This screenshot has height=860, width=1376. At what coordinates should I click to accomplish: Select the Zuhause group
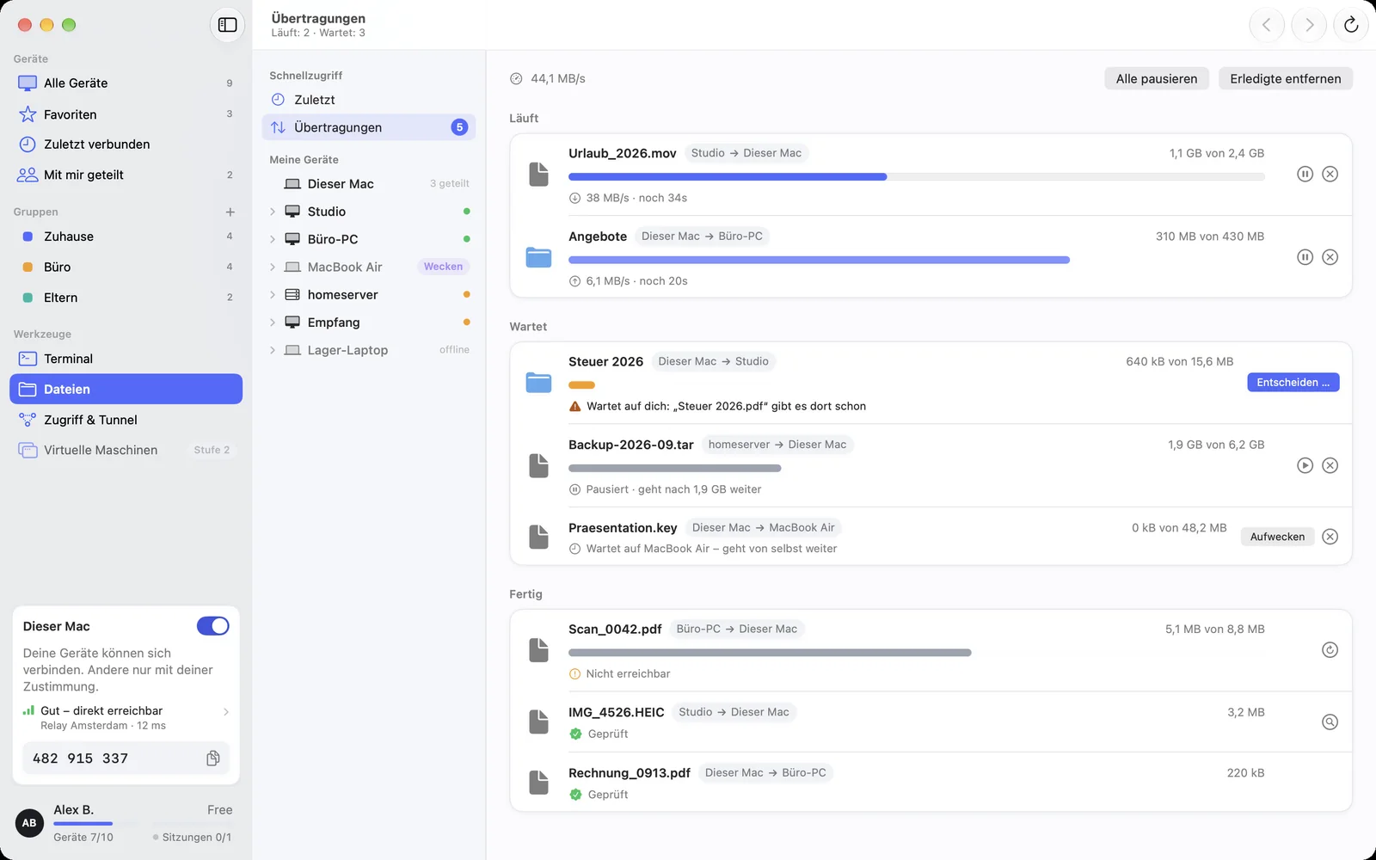click(x=126, y=236)
